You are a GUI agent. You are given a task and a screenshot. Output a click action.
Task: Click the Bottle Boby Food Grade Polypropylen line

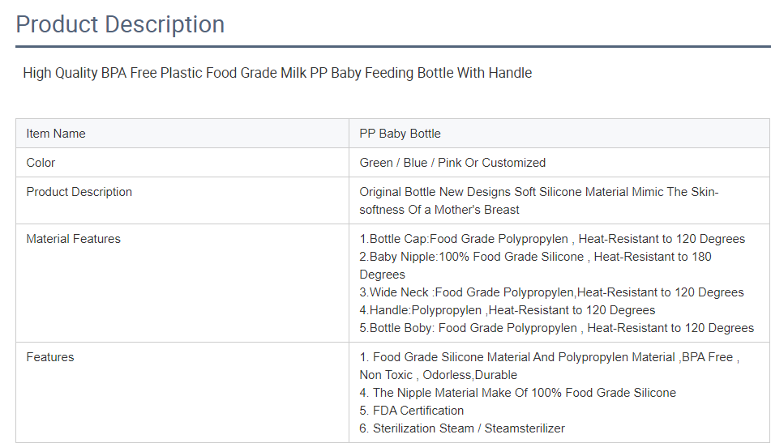[557, 327]
